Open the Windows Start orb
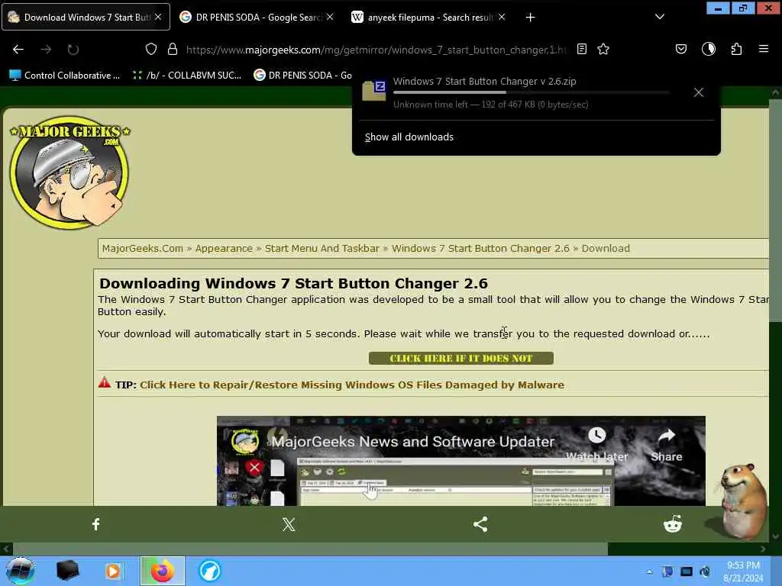Image resolution: width=782 pixels, height=586 pixels. click(x=21, y=571)
